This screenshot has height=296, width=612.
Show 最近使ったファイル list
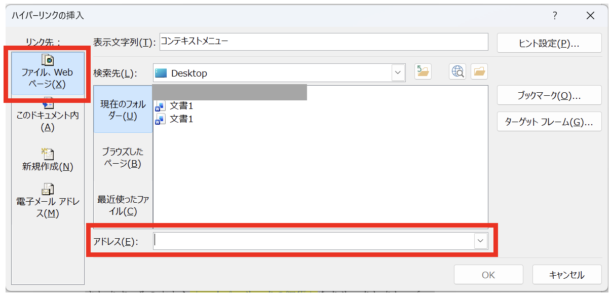(123, 205)
